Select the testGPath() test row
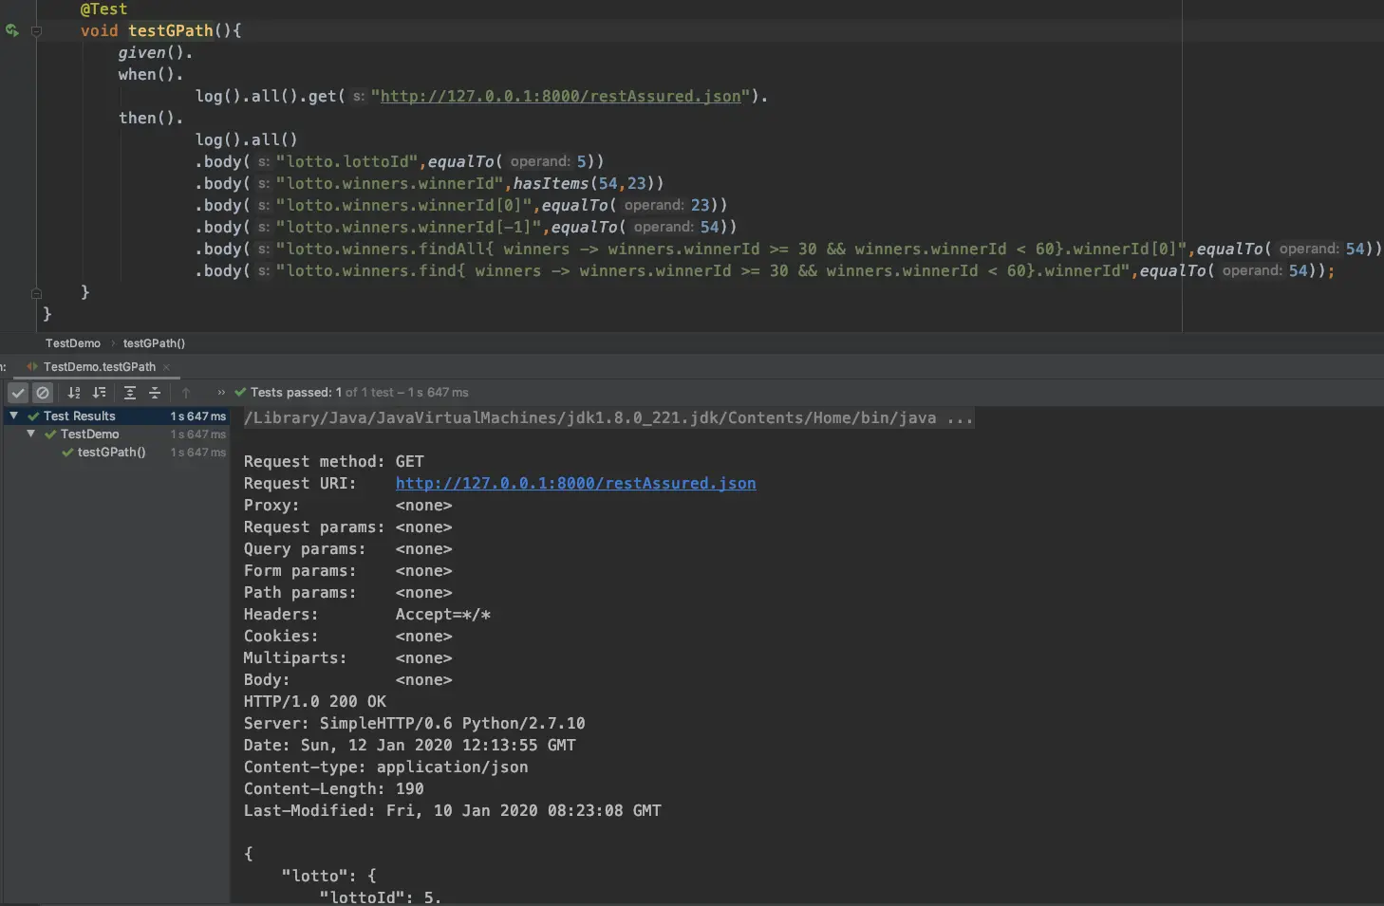The image size is (1384, 906). [x=117, y=453]
